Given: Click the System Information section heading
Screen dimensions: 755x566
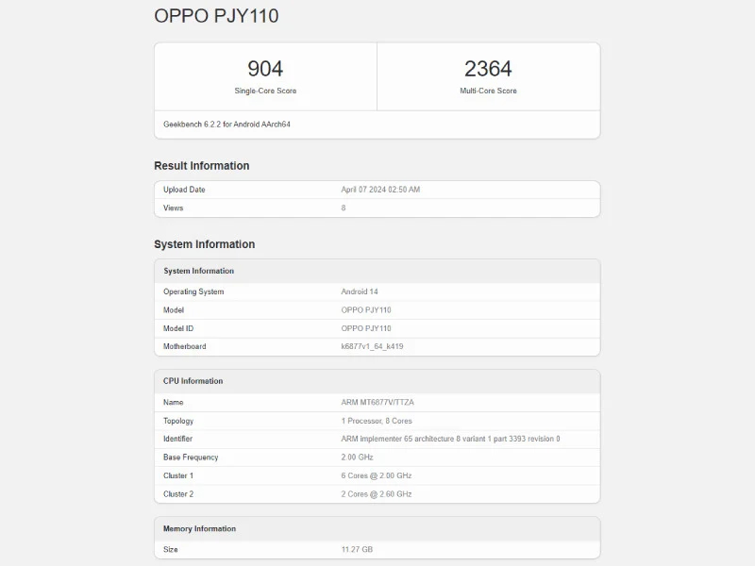Looking at the screenshot, I should click(205, 244).
